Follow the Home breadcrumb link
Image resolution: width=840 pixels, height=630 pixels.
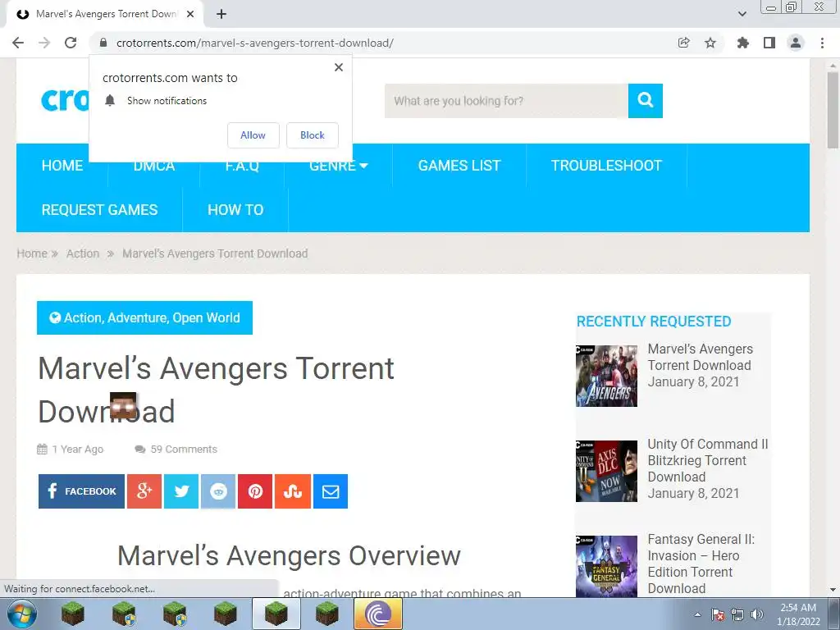32,253
